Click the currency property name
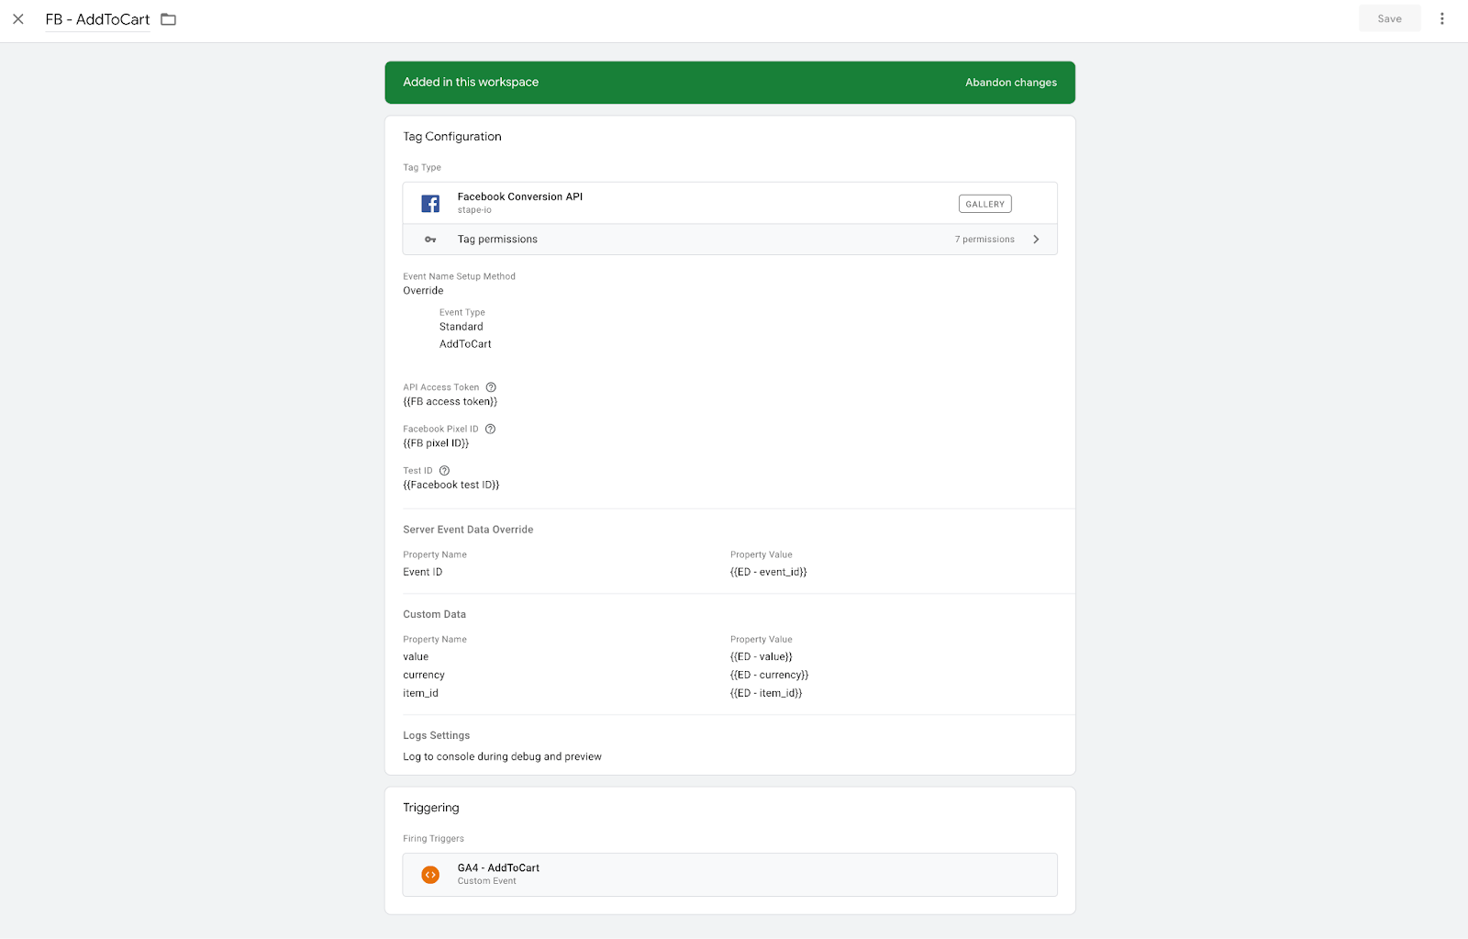The width and height of the screenshot is (1468, 939). [x=424, y=676]
